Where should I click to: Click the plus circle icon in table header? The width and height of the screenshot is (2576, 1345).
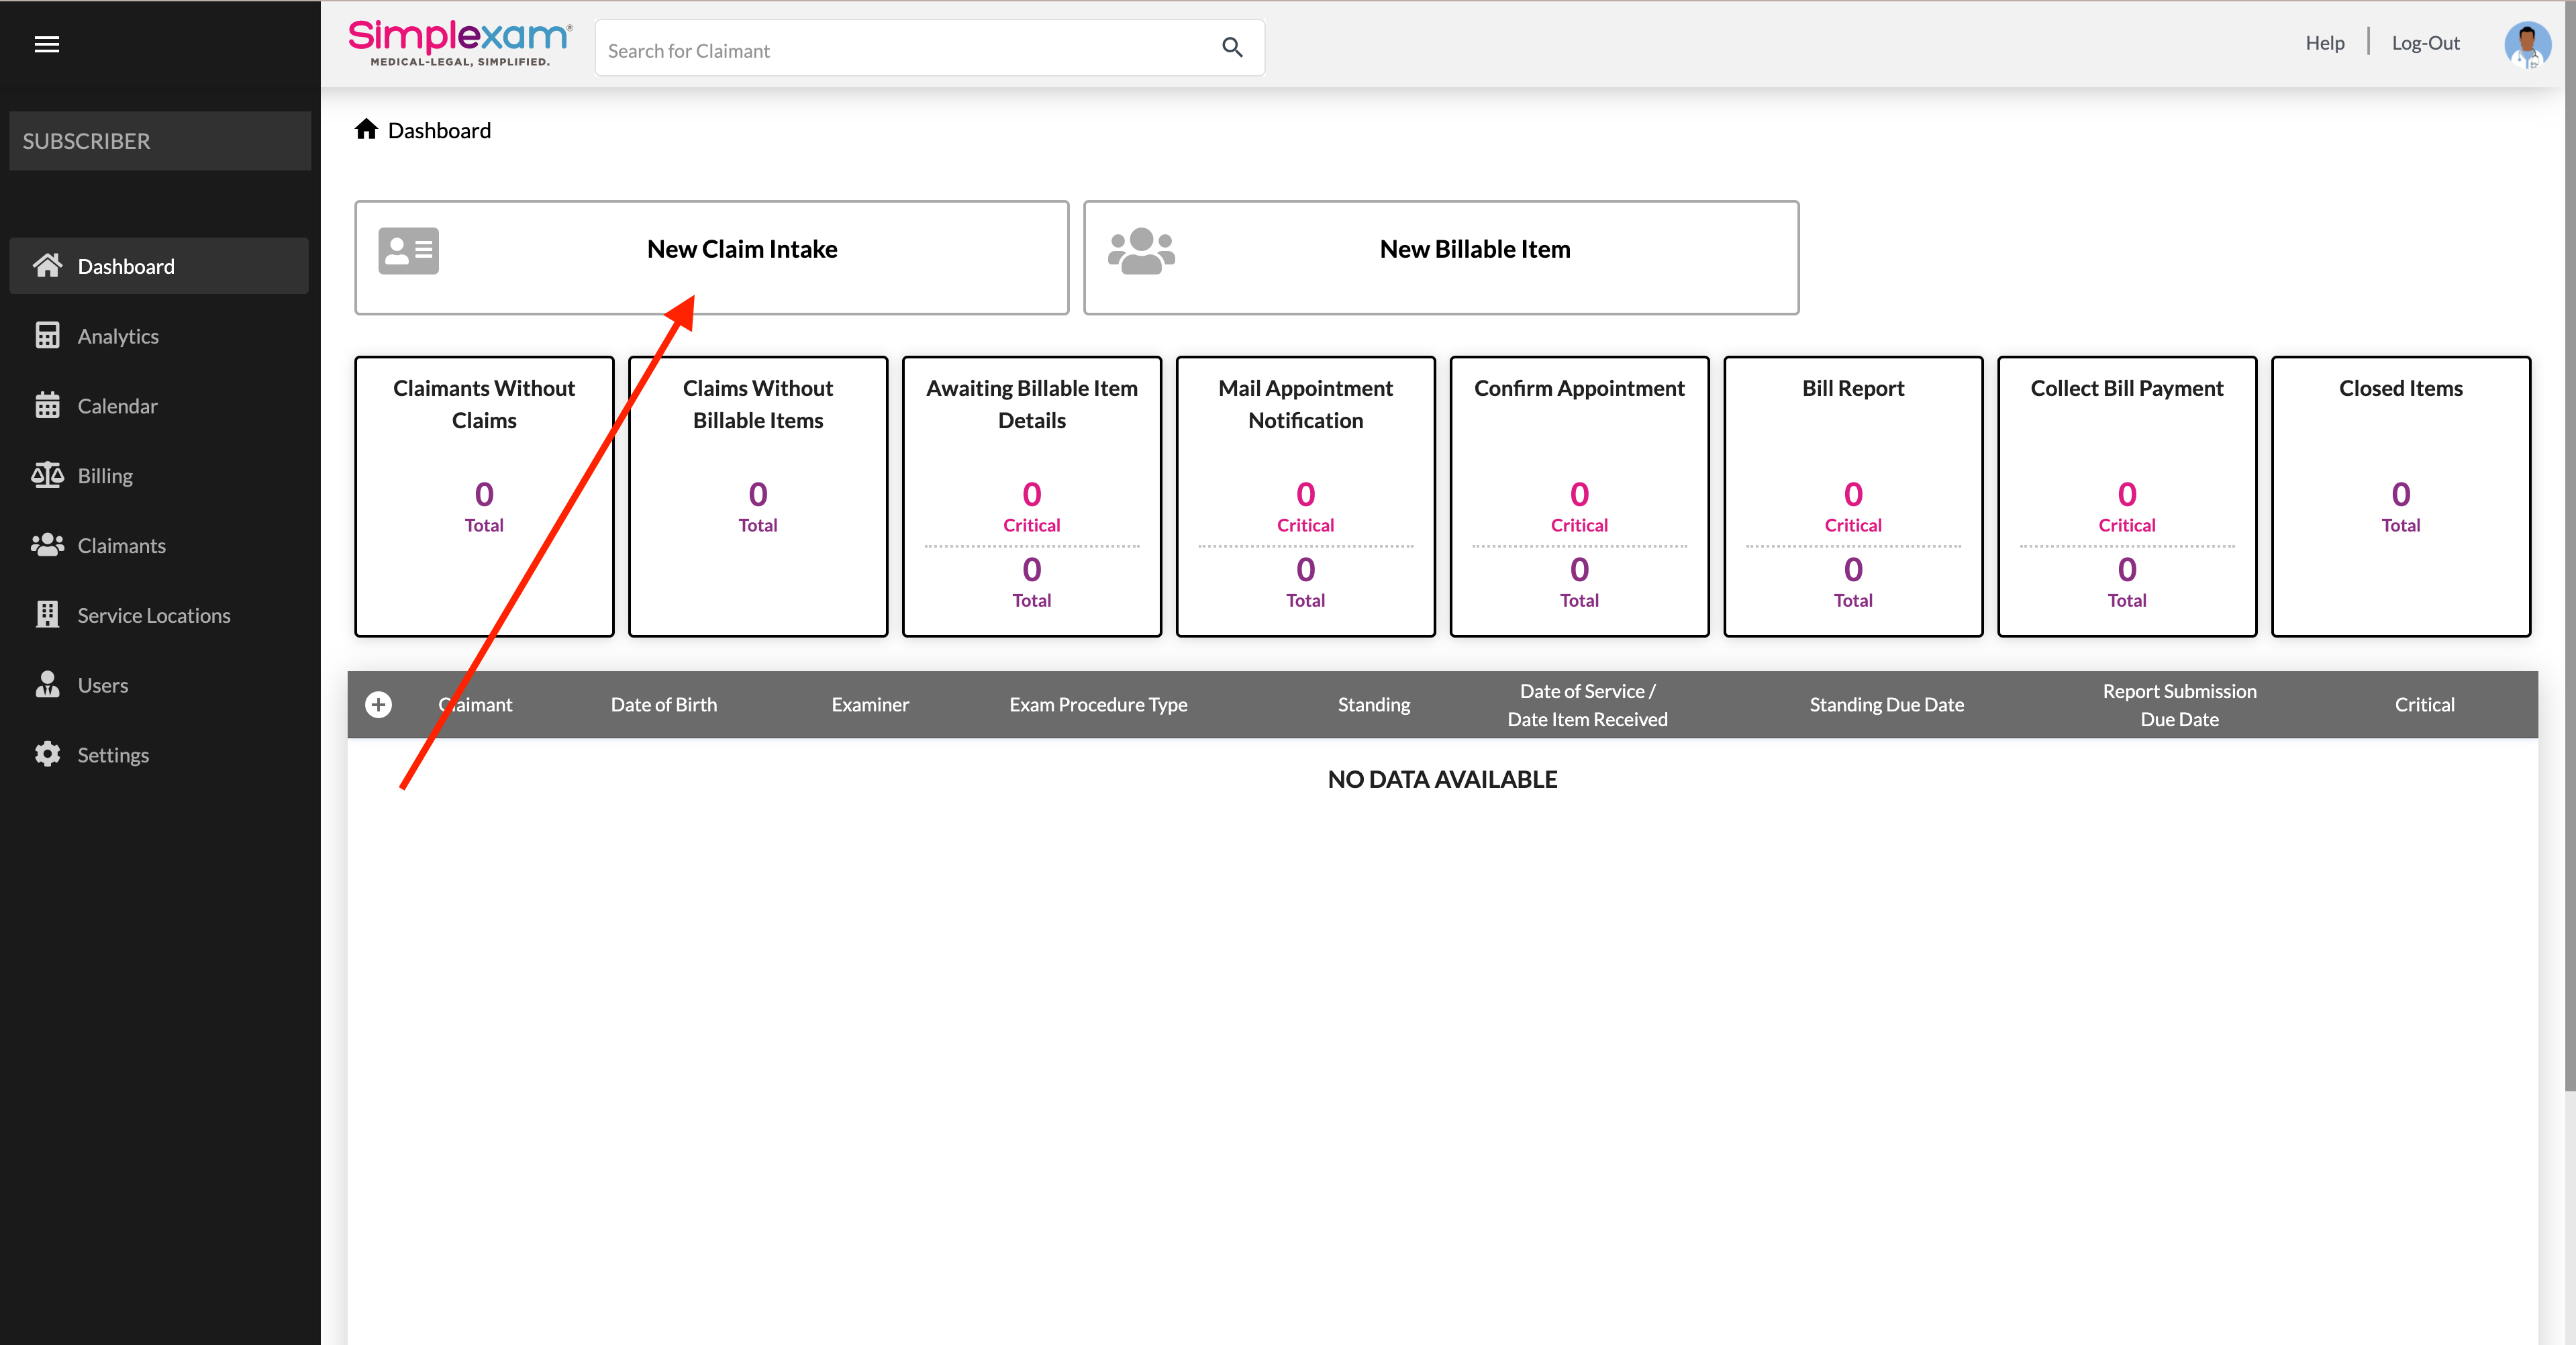(378, 705)
